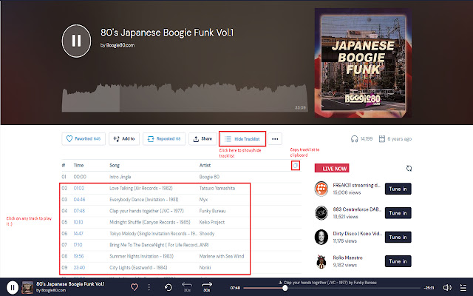The height and width of the screenshot is (296, 473).
Task: Open the play queue icon in player bar
Action: (463, 288)
